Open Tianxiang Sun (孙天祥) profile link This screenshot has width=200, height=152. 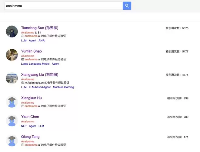[x=40, y=28]
